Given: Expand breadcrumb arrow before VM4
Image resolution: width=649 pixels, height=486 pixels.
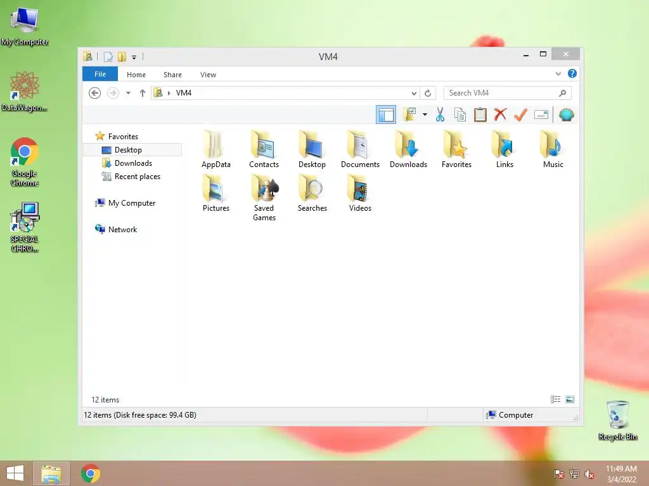Looking at the screenshot, I should tap(169, 93).
